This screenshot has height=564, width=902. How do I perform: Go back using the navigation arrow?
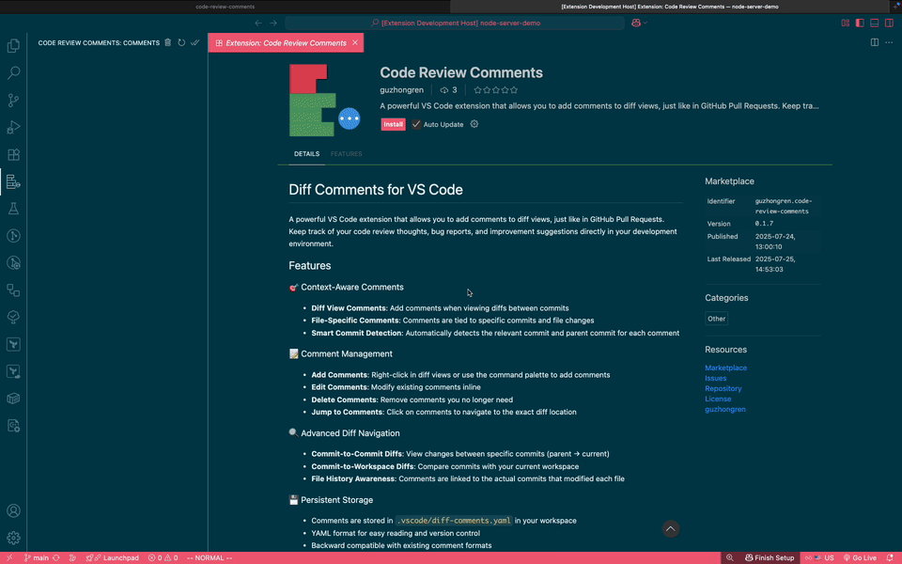[x=258, y=23]
